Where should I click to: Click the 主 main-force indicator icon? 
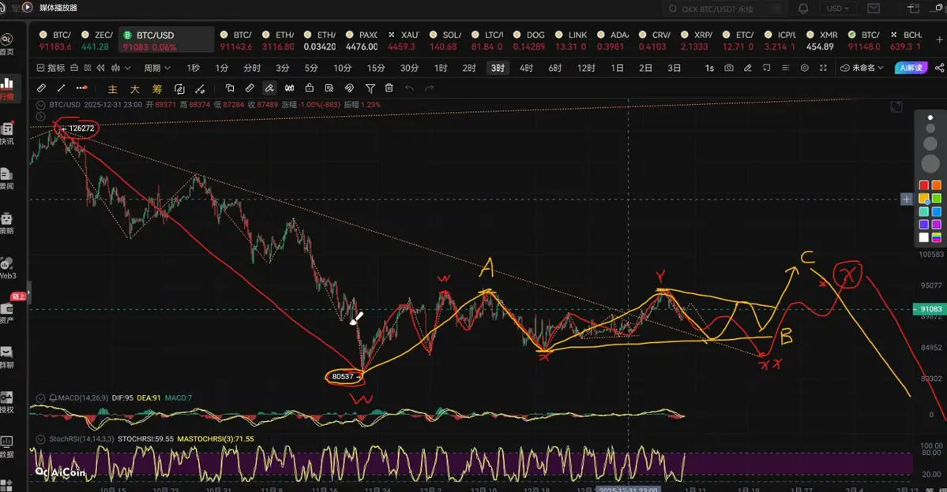point(112,89)
